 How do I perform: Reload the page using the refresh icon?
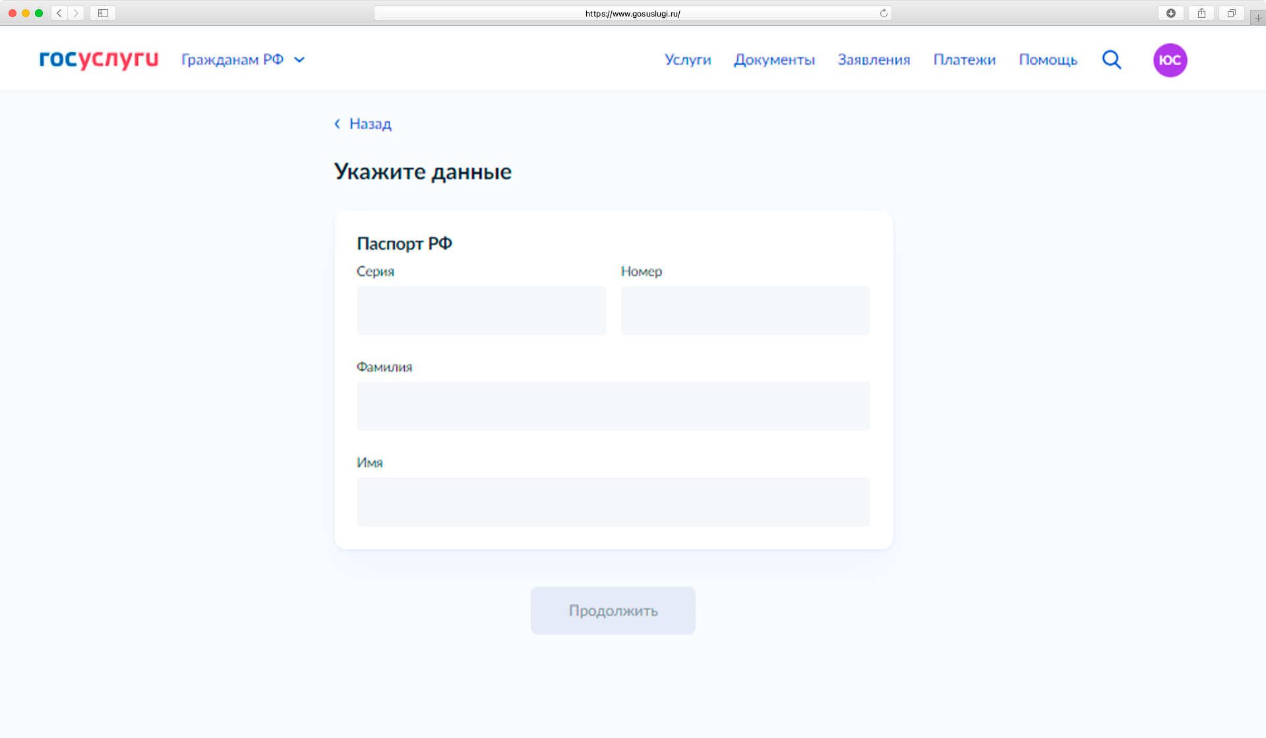(x=884, y=13)
